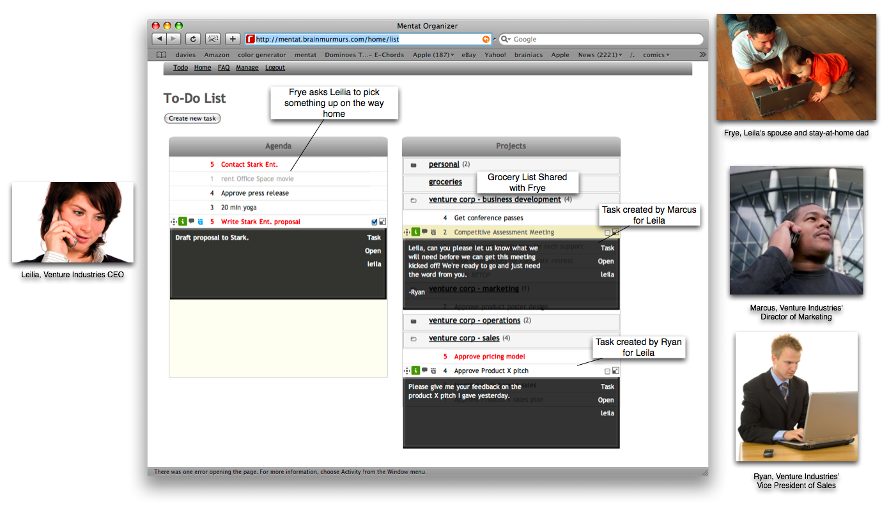Click move handle on Write Stark Ent. proposal
Screen dimensions: 889x513
pos(173,222)
